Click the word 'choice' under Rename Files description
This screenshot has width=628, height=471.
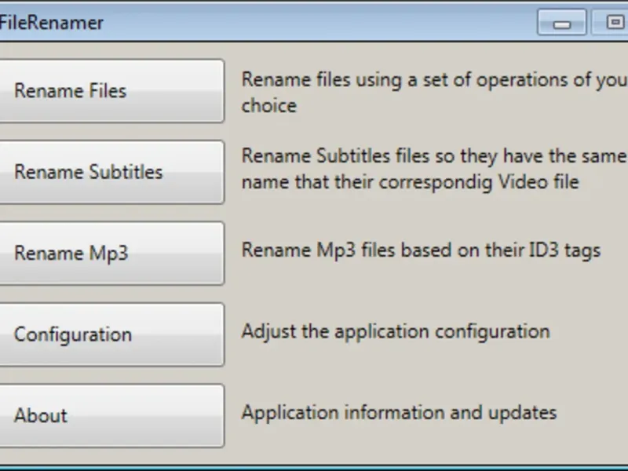click(x=269, y=106)
